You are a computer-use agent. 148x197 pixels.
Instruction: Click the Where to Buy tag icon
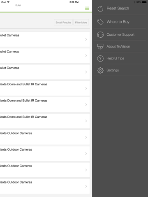[x=100, y=22]
